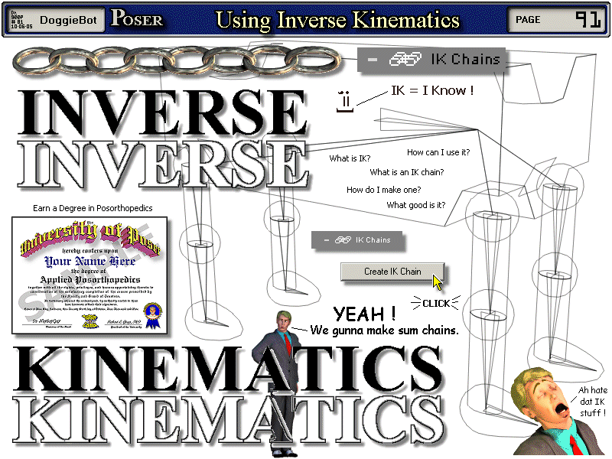Click the 'What is IK?' question
Image resolution: width=612 pixels, height=459 pixels.
click(x=350, y=158)
